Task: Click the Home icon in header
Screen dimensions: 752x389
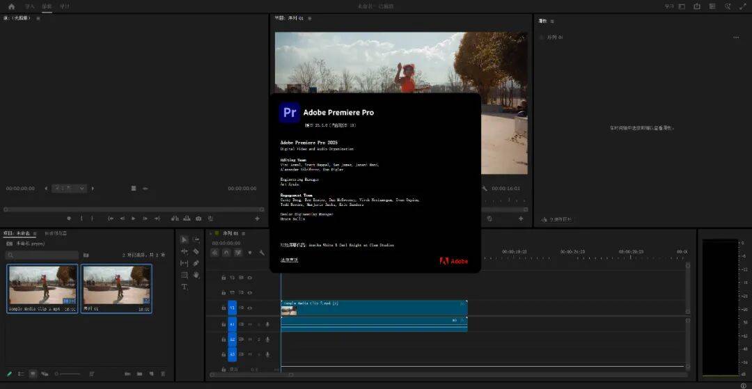Action: 11,6
